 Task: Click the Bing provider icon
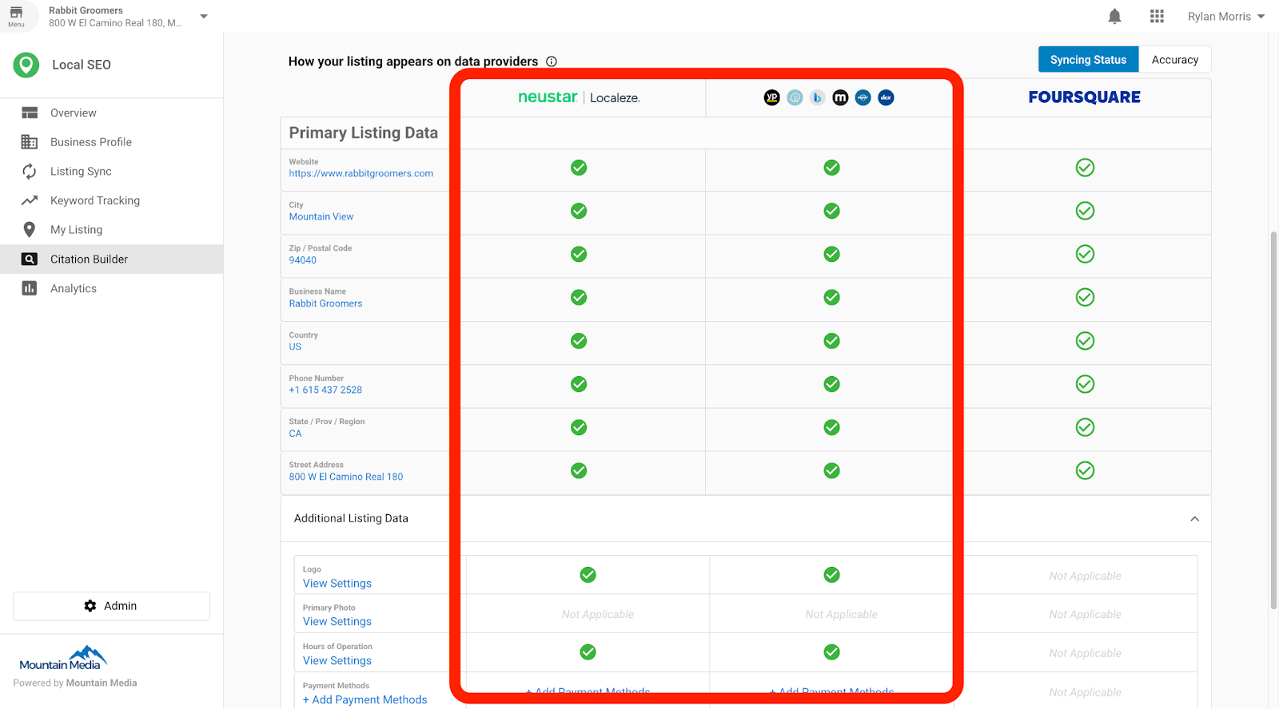tap(817, 97)
